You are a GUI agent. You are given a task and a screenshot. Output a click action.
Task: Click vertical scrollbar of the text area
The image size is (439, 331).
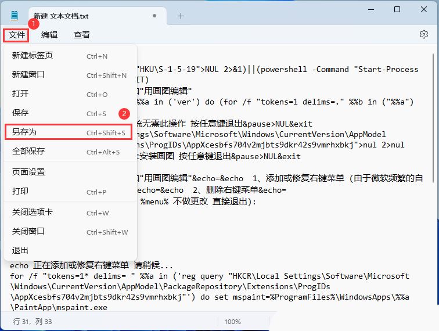pos(434,118)
